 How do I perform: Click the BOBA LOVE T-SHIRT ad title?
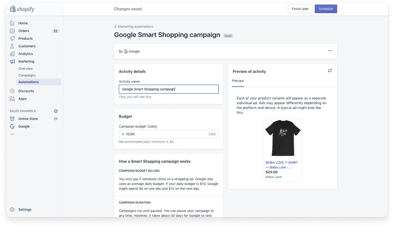(281, 165)
